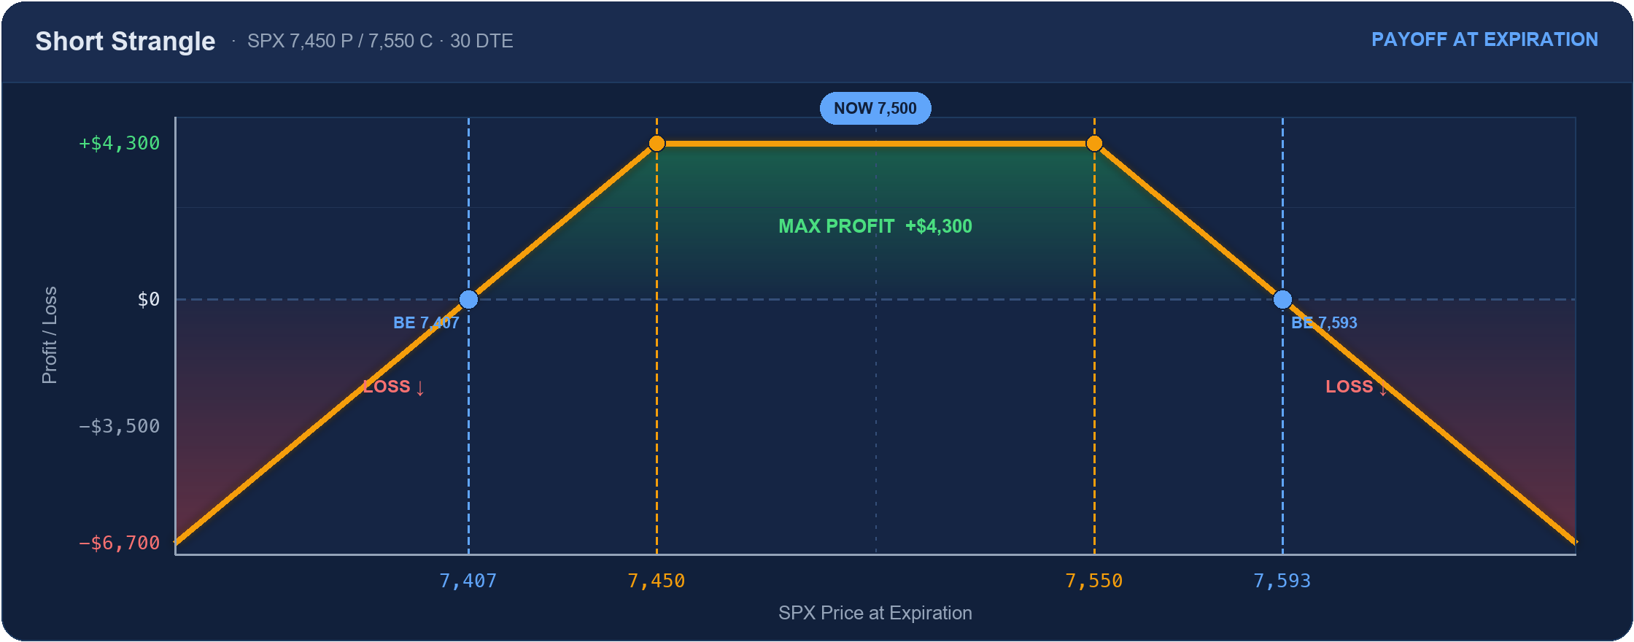This screenshot has width=1634, height=642.
Task: Click the PAYOFF AT EXPIRATION label
Action: (x=1484, y=39)
